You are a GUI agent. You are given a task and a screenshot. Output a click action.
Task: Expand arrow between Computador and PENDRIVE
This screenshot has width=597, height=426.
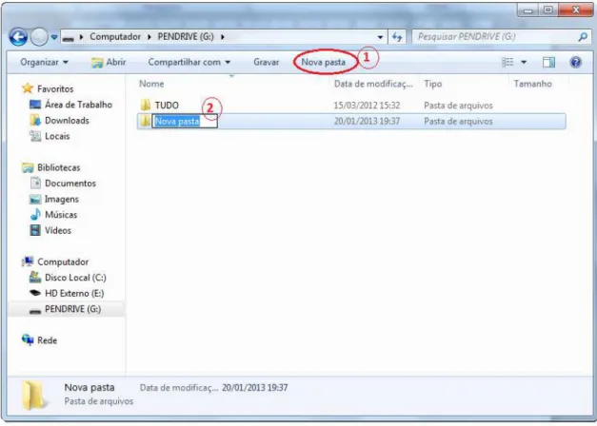pos(149,37)
